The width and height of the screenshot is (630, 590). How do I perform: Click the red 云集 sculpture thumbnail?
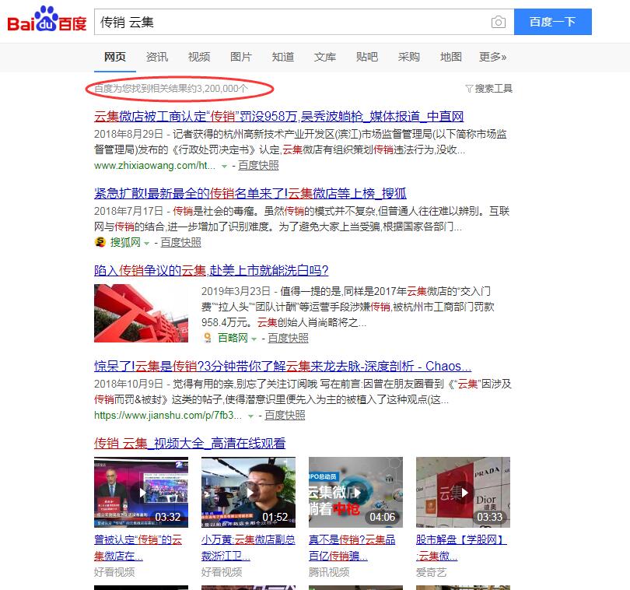(141, 314)
